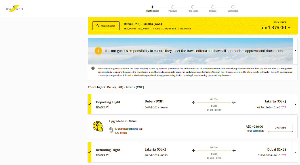The height and width of the screenshot is (165, 300).
Task: Click the magnifier icon in Modify Search
Action: 98,25
